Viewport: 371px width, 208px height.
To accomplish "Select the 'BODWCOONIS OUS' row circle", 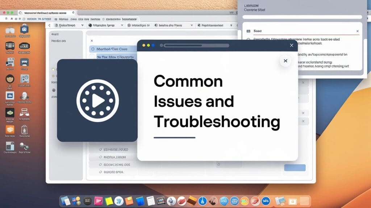I will click(101, 165).
